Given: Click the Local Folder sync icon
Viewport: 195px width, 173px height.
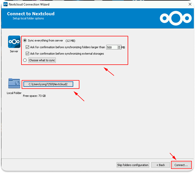Looking at the screenshot, I should tap(14, 83).
